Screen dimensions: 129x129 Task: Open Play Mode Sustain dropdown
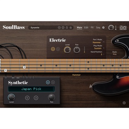(99, 48)
